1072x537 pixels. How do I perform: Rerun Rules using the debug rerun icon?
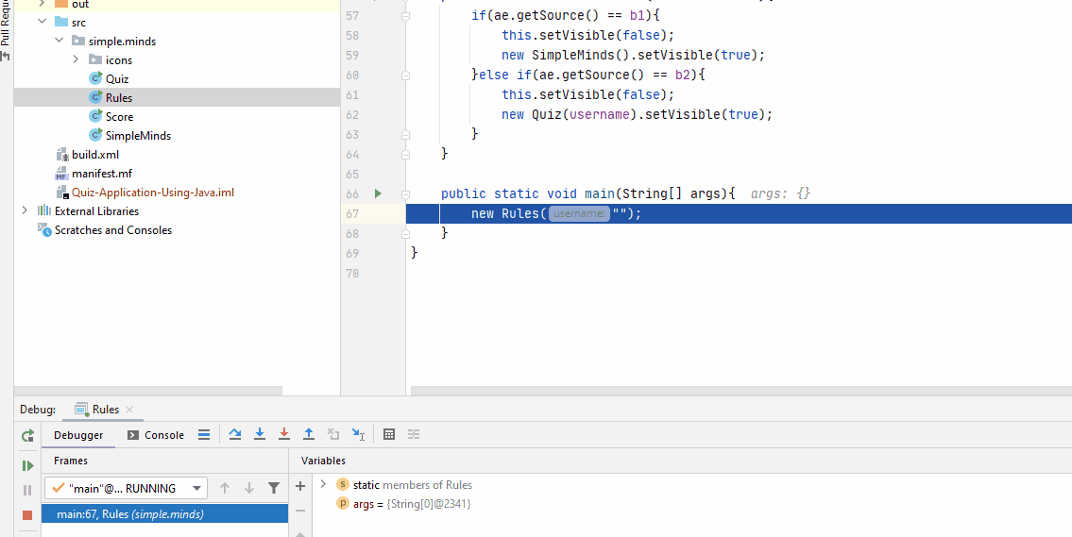pos(27,435)
